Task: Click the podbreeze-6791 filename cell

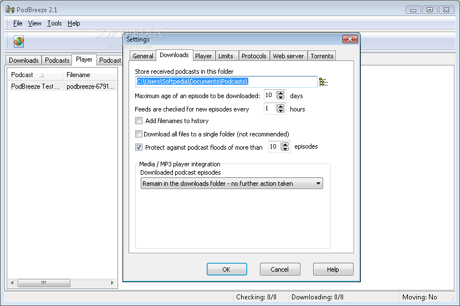Action: (90, 86)
